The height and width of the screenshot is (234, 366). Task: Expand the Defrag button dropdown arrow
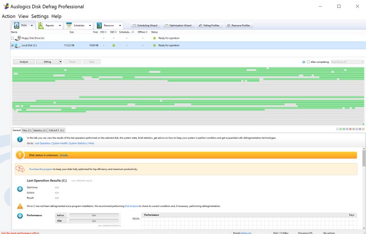pos(60,62)
